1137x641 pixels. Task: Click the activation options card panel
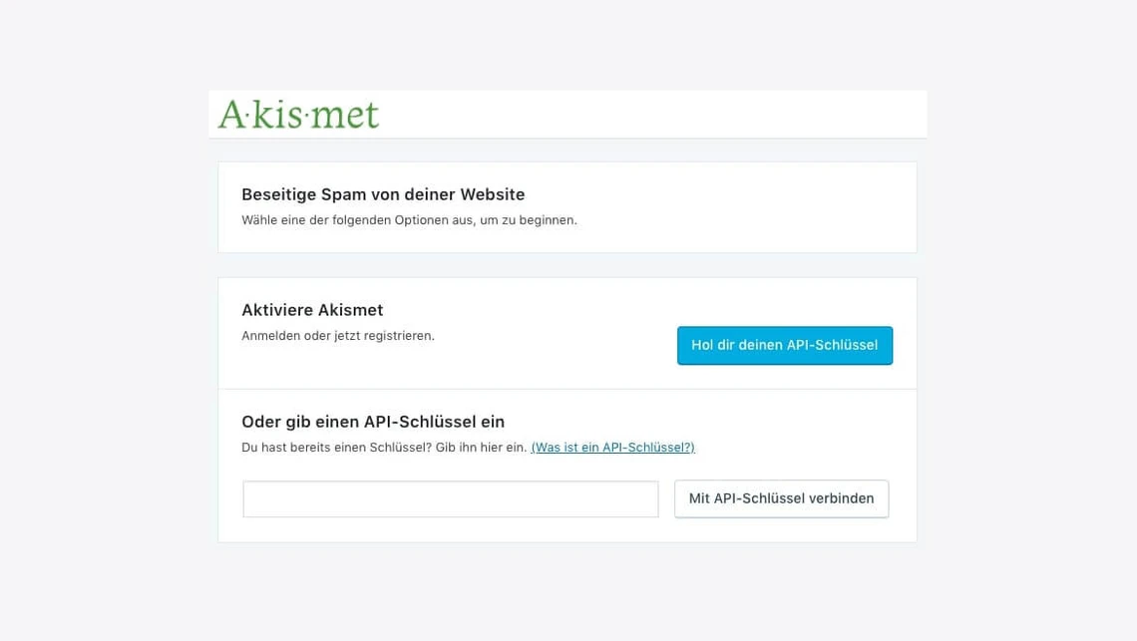pyautogui.click(x=568, y=409)
